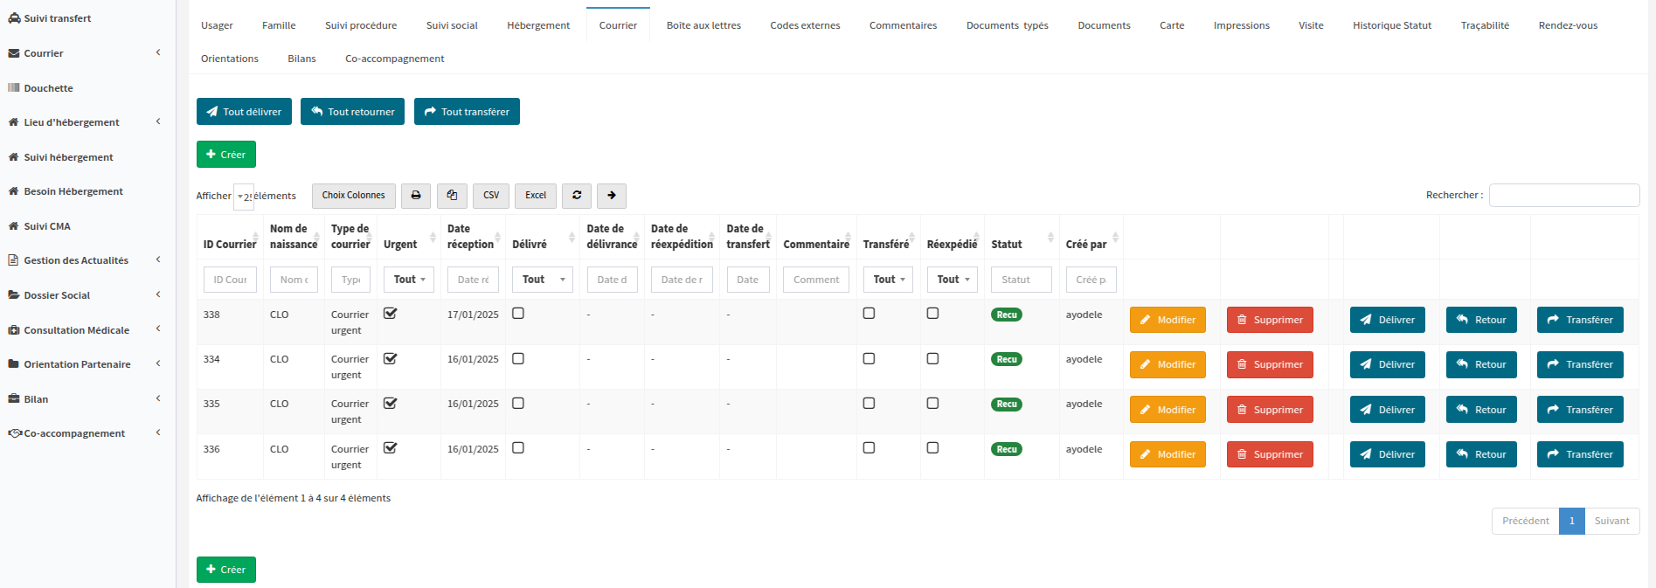Click the Consultation Médicale medkit icon

(14, 330)
